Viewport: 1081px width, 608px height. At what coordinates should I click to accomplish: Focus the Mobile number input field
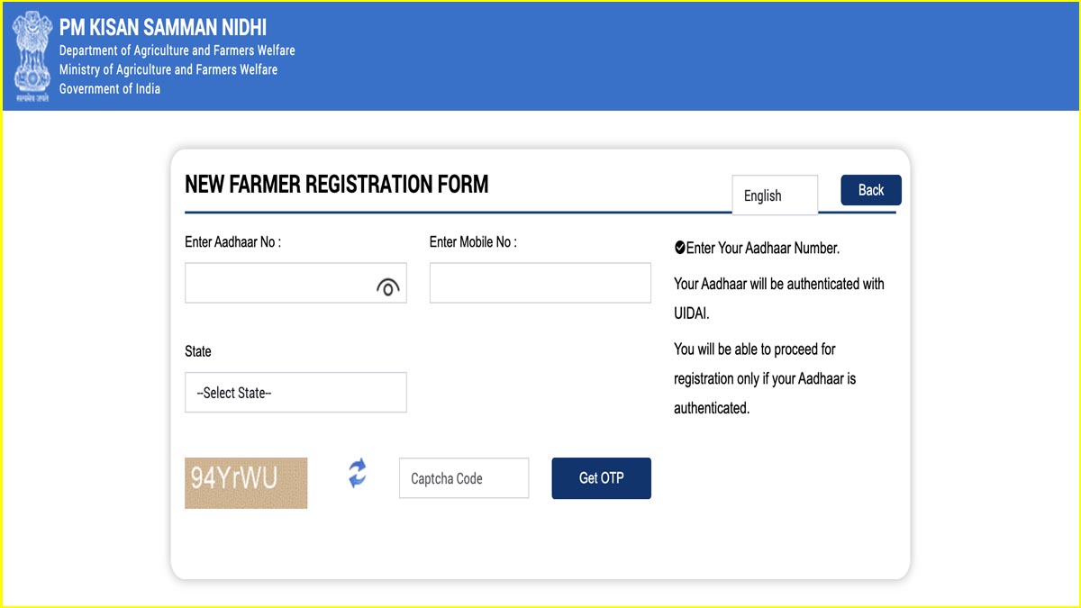click(540, 283)
